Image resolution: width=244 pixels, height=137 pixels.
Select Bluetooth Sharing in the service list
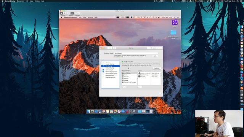[x=110, y=77]
